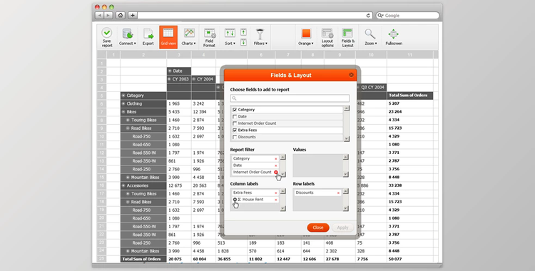This screenshot has width=535, height=271.
Task: Check the Internet Order Count checkbox
Action: [x=235, y=123]
